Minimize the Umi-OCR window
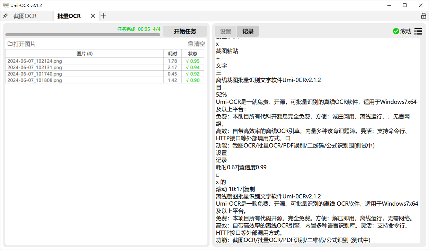This screenshot has width=429, height=250. (x=389, y=5)
